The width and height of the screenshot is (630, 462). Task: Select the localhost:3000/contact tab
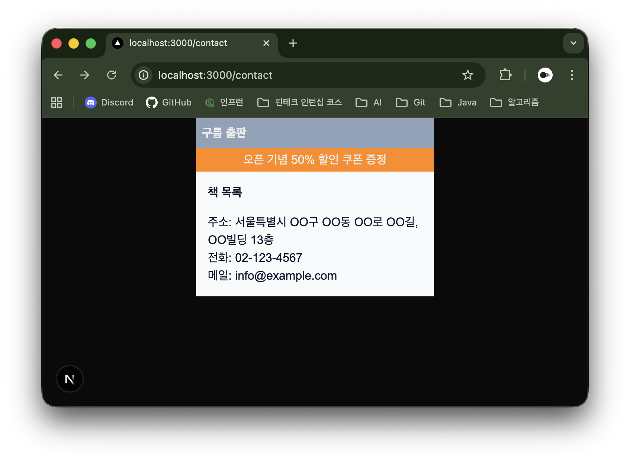[179, 43]
